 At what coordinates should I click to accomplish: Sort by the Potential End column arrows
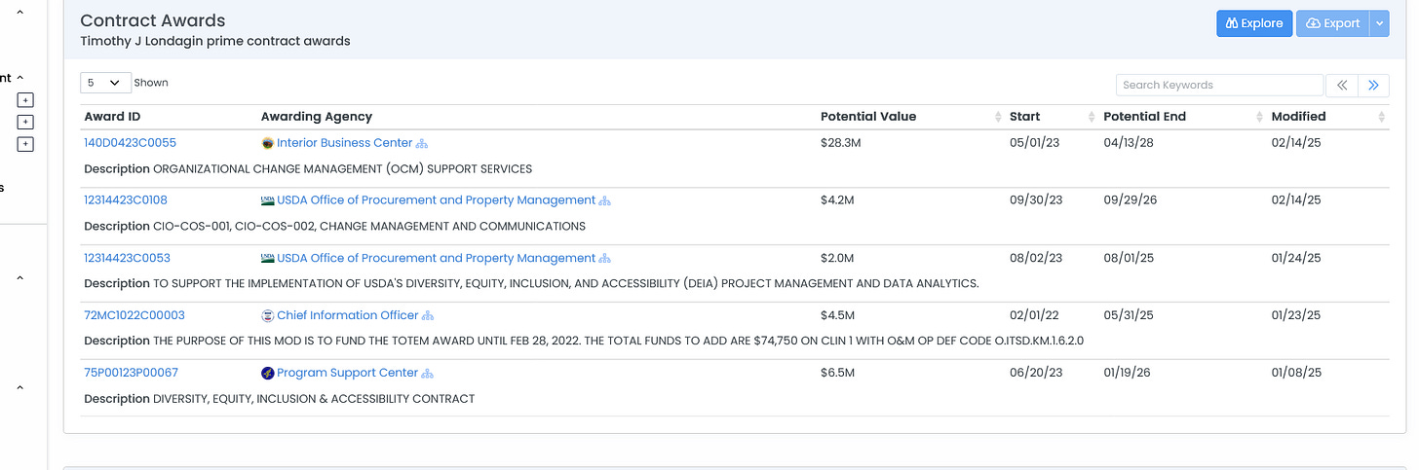pos(1258,117)
